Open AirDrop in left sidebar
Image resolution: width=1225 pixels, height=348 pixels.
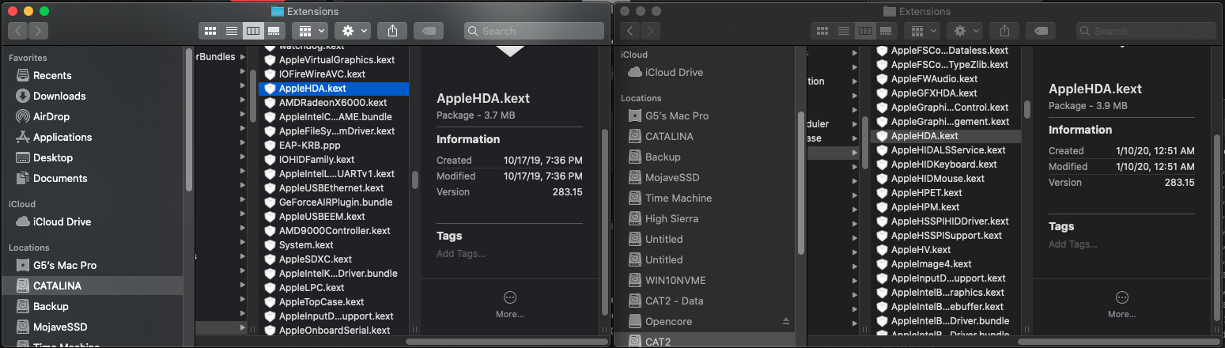(x=52, y=116)
